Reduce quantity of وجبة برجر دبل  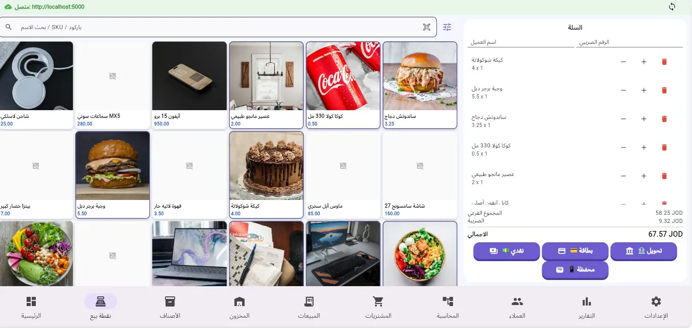click(623, 90)
